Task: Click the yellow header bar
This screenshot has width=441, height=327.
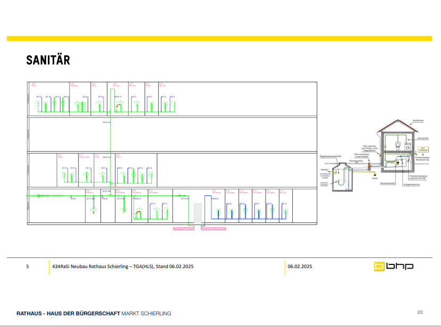Action: click(x=223, y=39)
